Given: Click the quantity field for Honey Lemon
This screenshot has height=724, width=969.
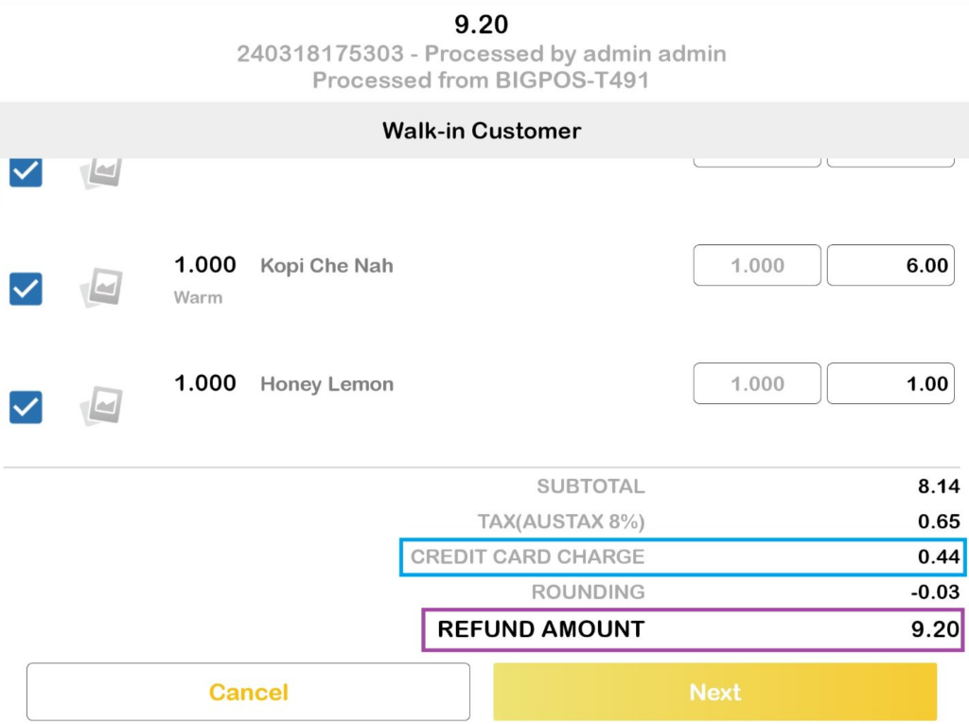Looking at the screenshot, I should [756, 383].
